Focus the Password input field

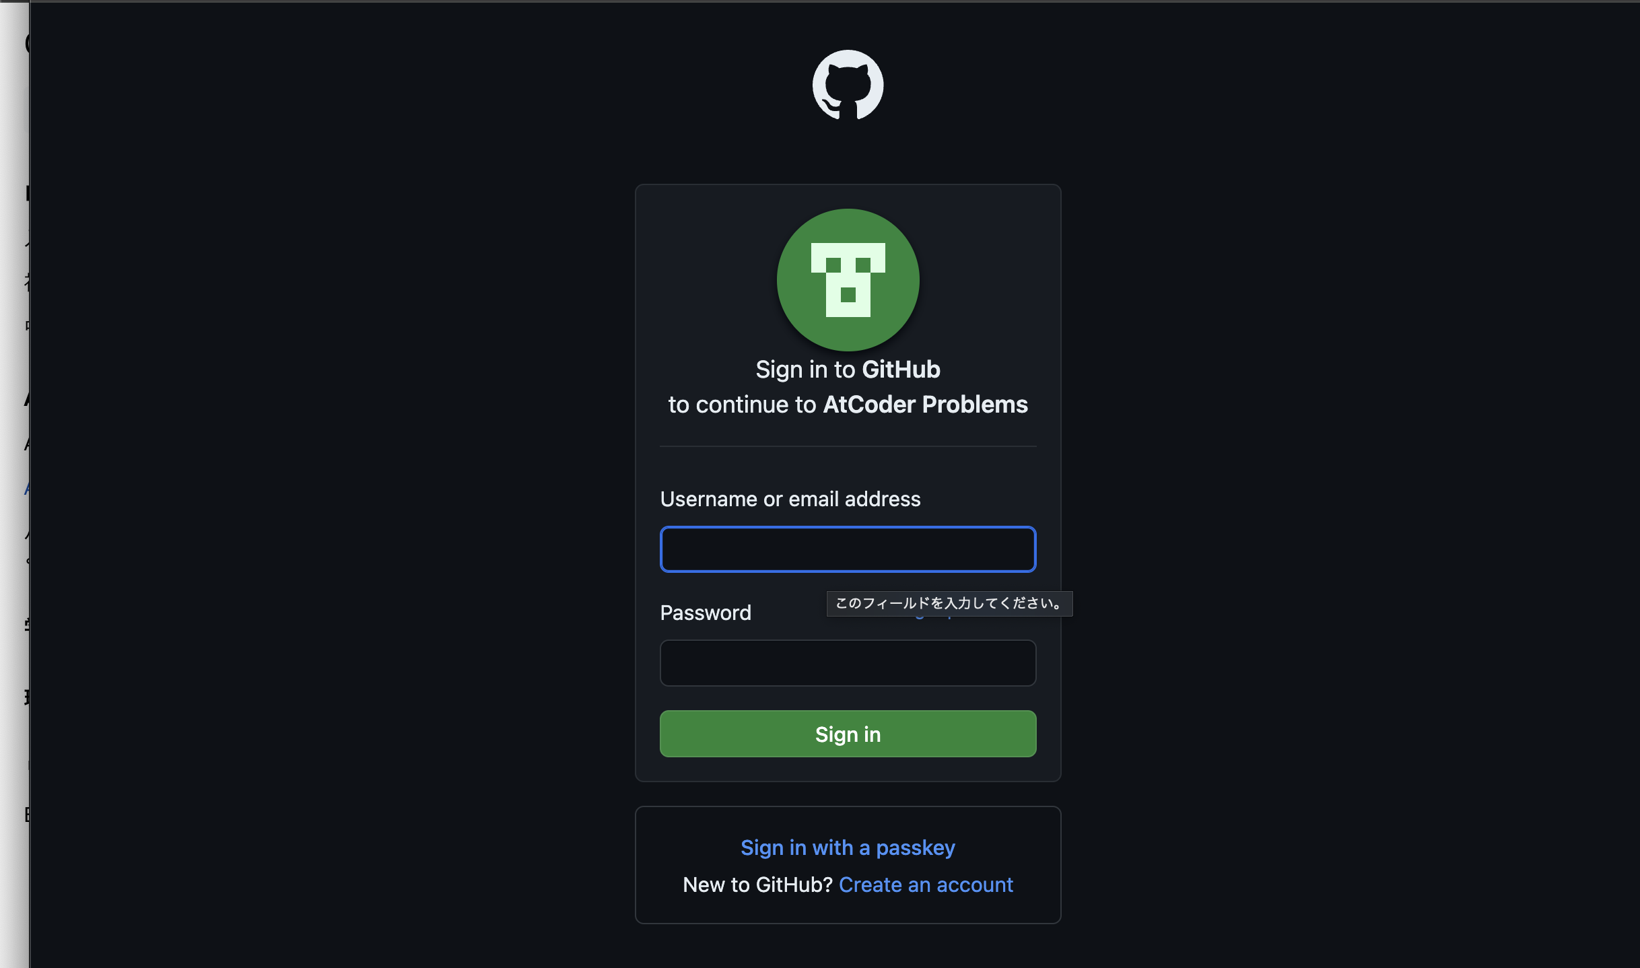(x=848, y=663)
